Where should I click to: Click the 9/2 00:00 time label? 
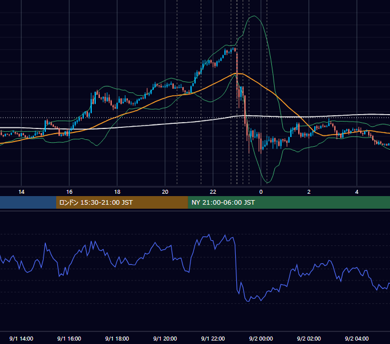pyautogui.click(x=261, y=338)
